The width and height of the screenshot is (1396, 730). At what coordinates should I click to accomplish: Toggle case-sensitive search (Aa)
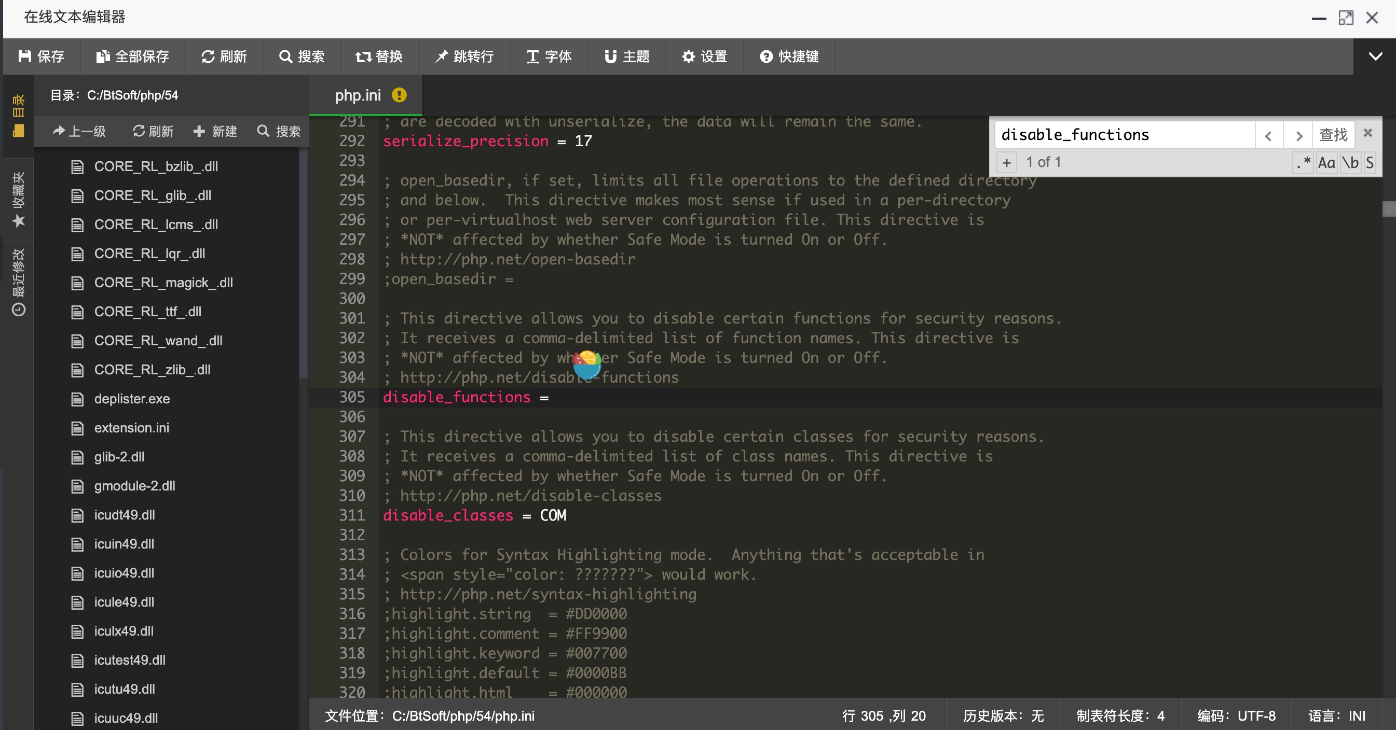[x=1326, y=162]
